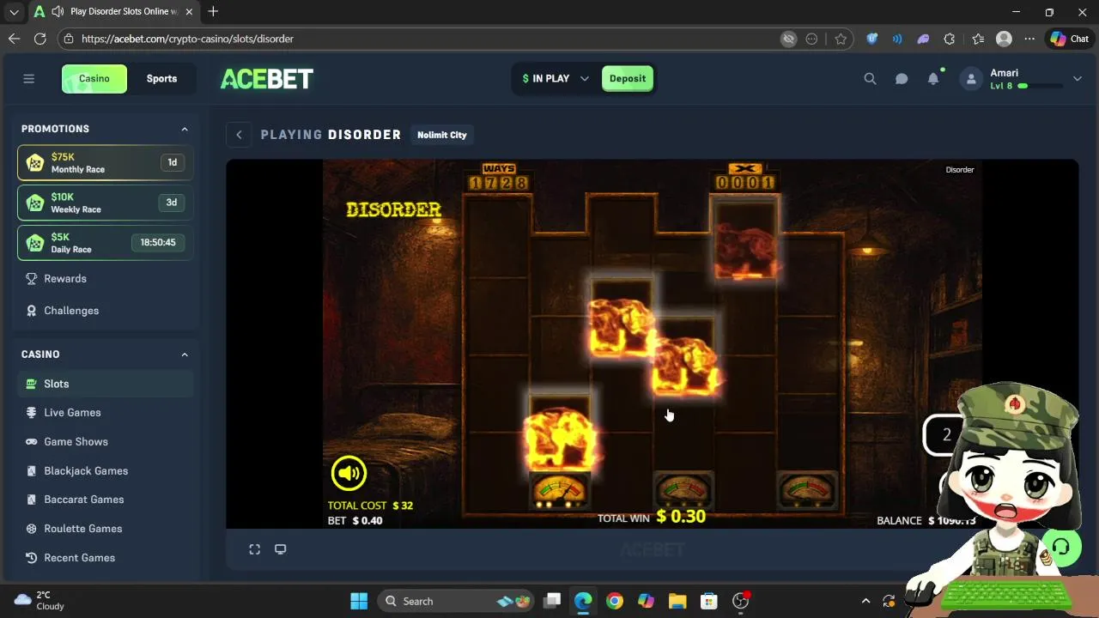Open the $5K Daily Race

click(105, 243)
